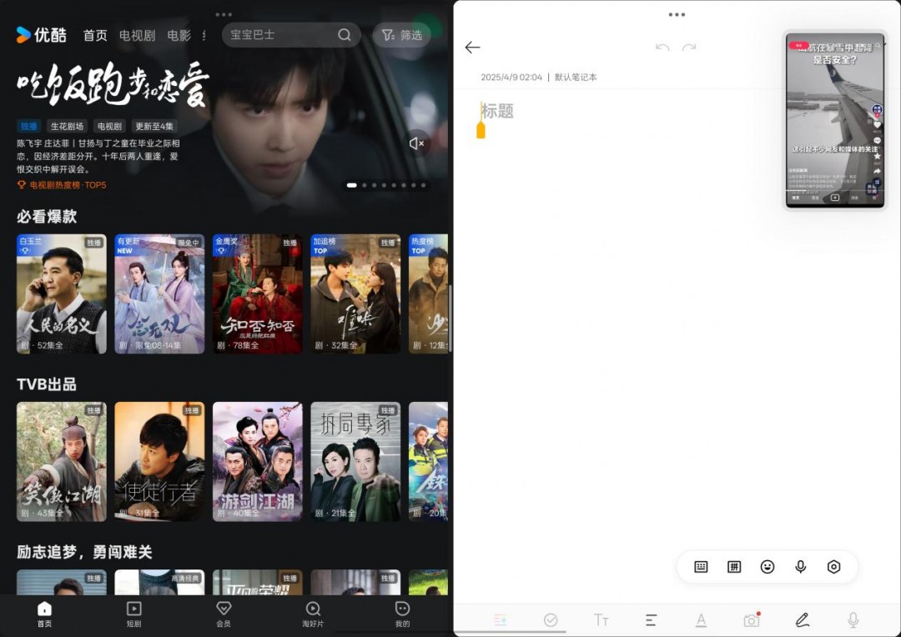Switch to the 电视剧 top tab
This screenshot has width=901, height=637.
click(x=137, y=36)
